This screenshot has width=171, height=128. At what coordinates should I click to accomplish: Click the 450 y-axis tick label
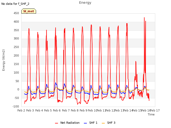pyautogui.click(x=16, y=13)
